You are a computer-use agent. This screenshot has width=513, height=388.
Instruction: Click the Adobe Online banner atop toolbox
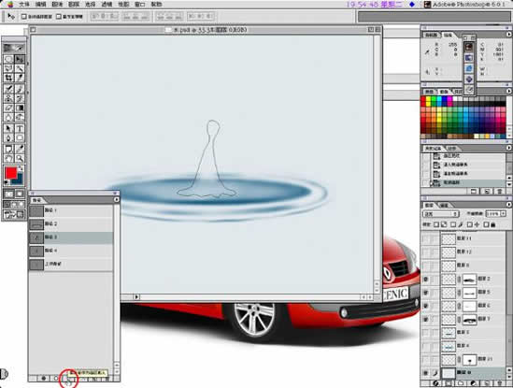[x=14, y=48]
